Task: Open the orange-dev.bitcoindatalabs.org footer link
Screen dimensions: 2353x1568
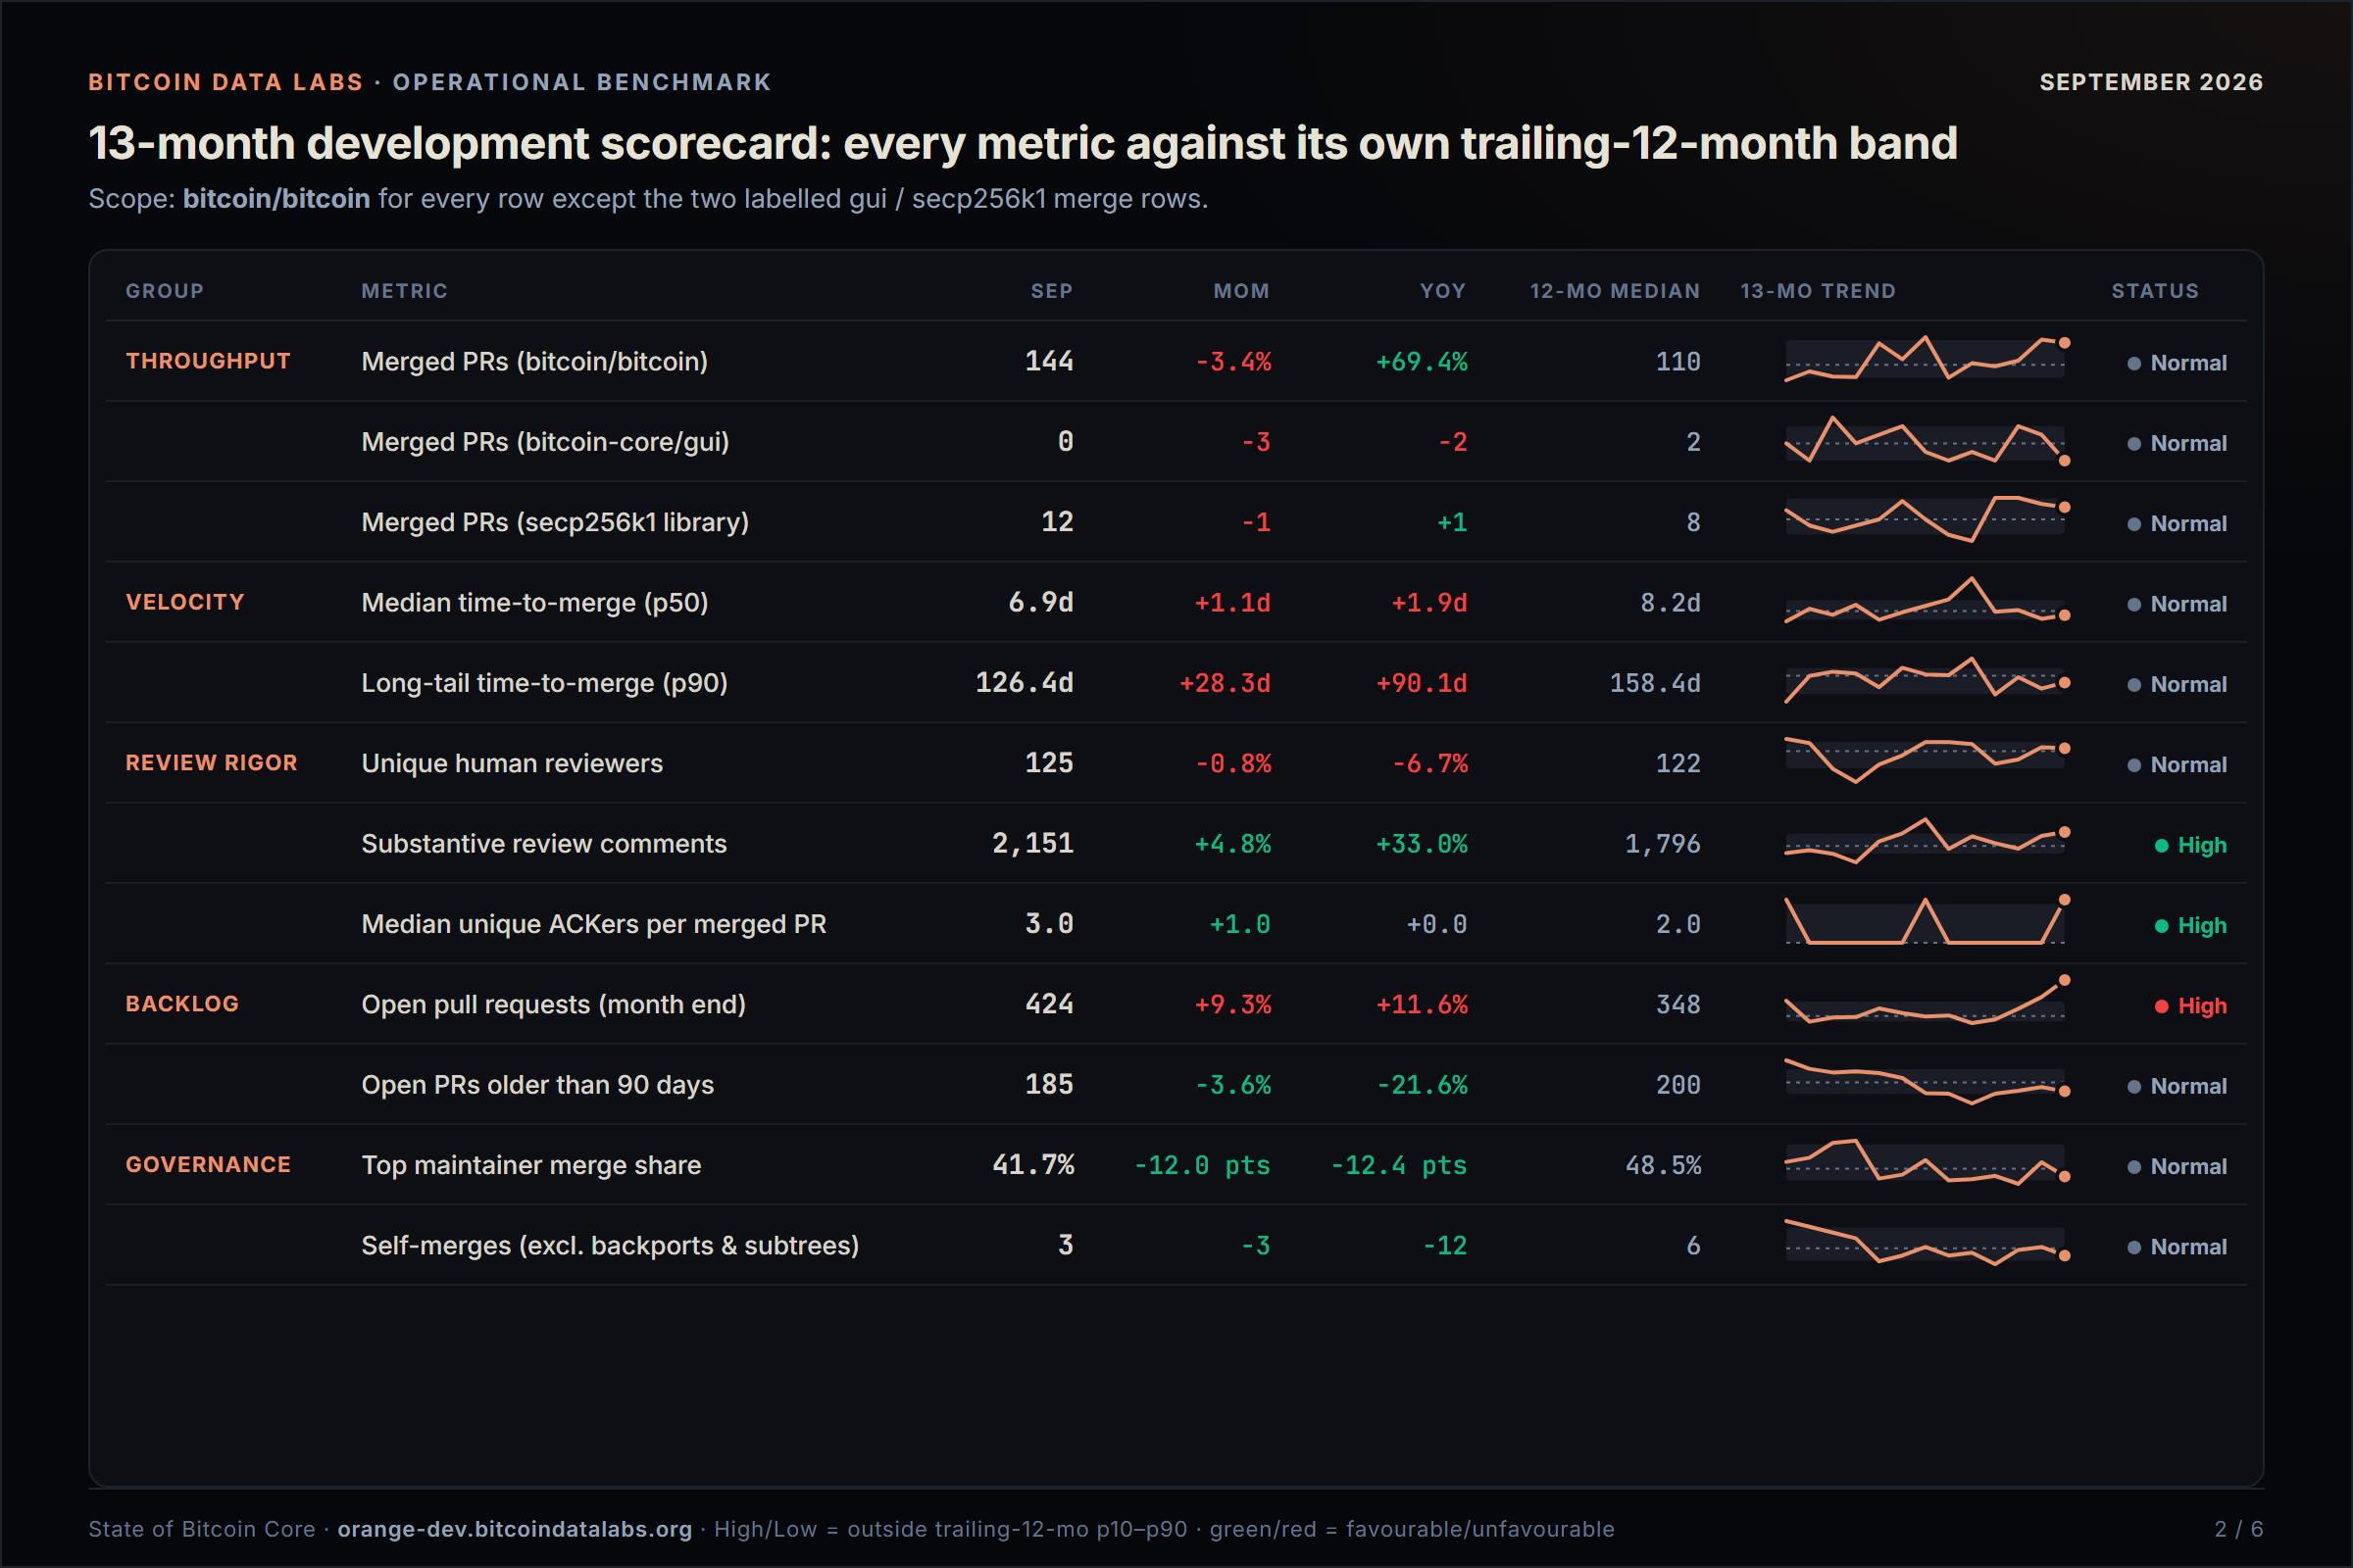Action: (x=514, y=1529)
